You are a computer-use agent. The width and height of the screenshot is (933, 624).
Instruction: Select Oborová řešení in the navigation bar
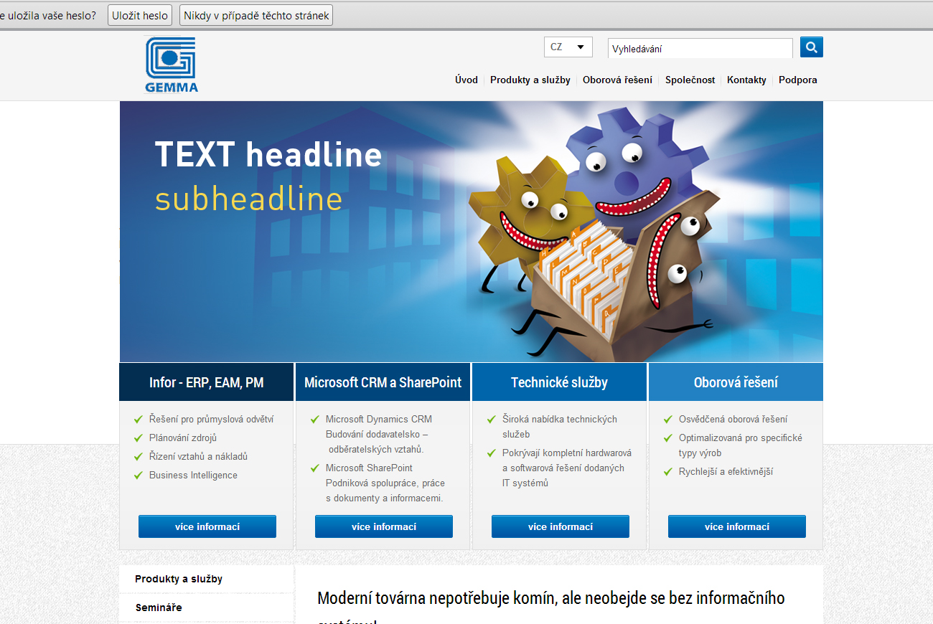617,80
